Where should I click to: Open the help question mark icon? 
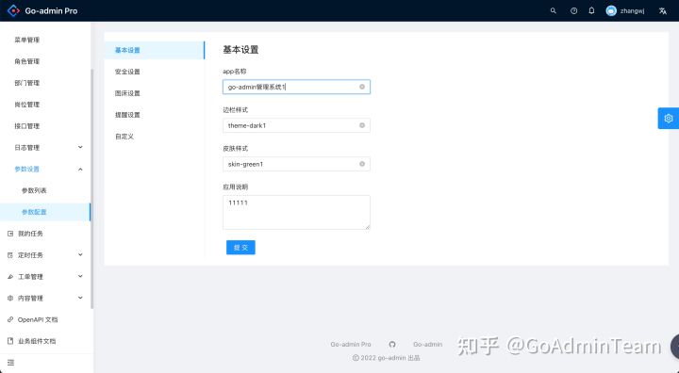573,10
